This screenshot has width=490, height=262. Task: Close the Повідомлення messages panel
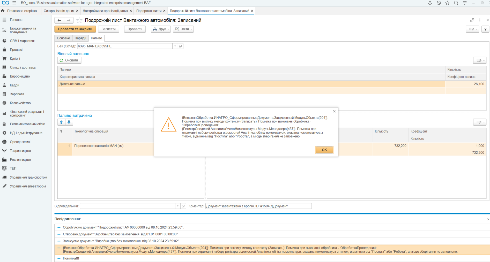point(488,219)
